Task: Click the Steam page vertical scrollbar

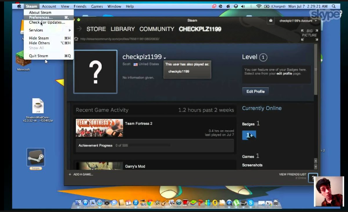Action: coord(315,74)
